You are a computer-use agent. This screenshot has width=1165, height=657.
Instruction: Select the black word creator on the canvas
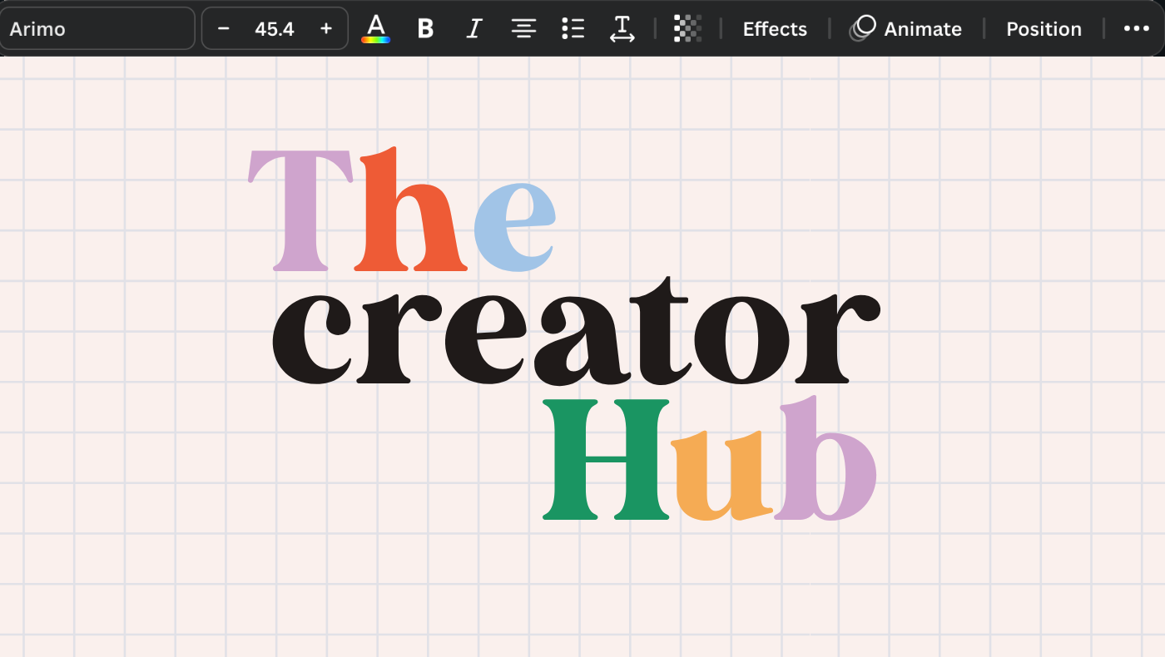click(x=575, y=330)
